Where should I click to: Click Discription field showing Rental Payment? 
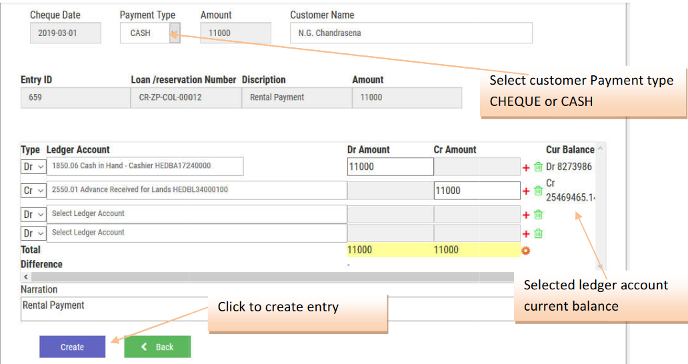[x=297, y=97]
